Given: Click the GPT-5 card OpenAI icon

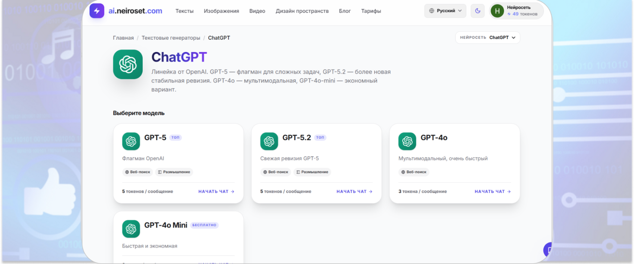Looking at the screenshot, I should [131, 141].
